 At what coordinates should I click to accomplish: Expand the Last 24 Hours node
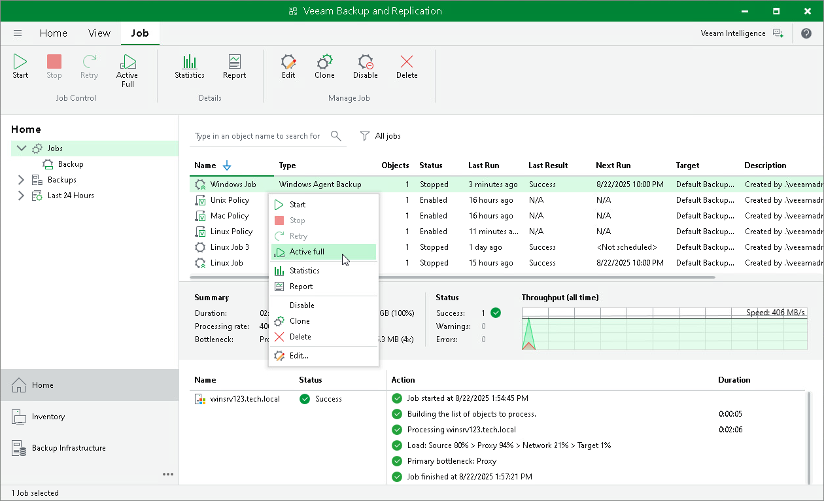(21, 196)
